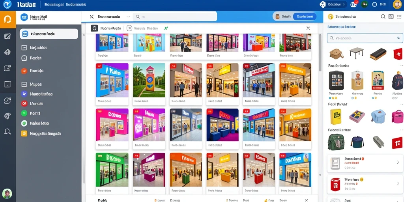This screenshot has width=404, height=202.
Task: Toggle the first checkbox-style item in sidebar
Action: click(24, 48)
